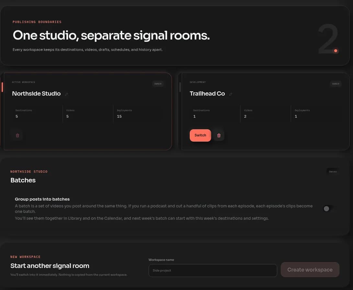353x290 pixels.
Task: Select Northside Studio card title
Action: (x=36, y=94)
